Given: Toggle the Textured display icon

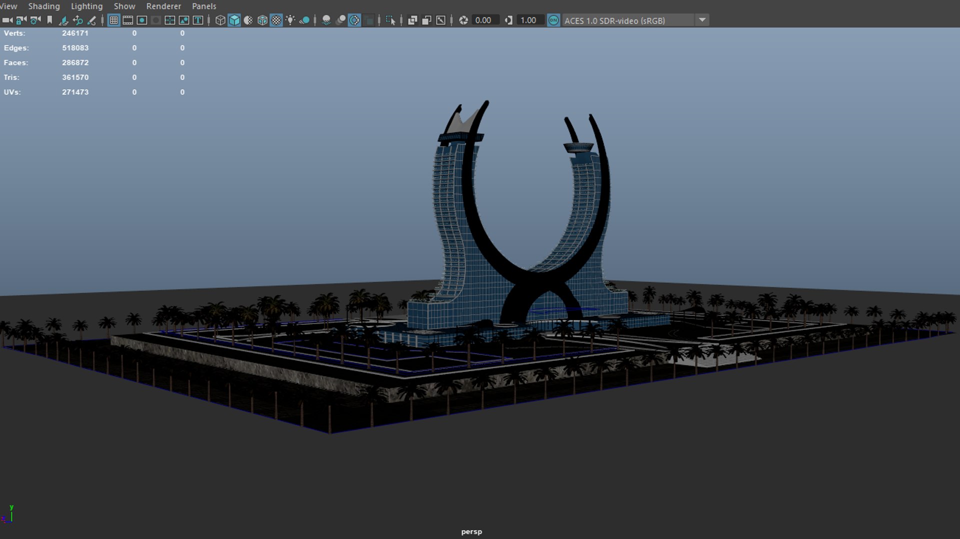Looking at the screenshot, I should coord(276,20).
